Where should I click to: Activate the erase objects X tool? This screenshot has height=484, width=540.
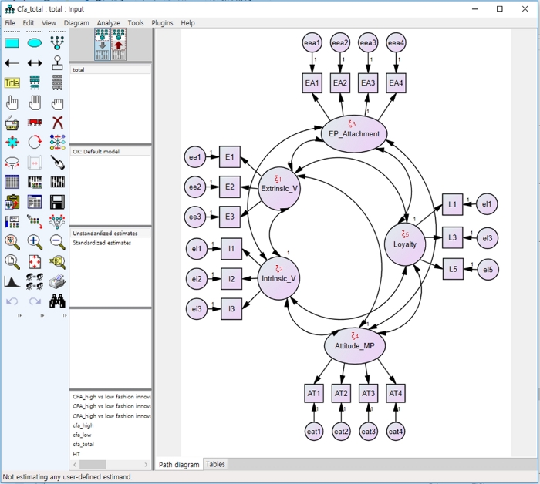pos(57,123)
